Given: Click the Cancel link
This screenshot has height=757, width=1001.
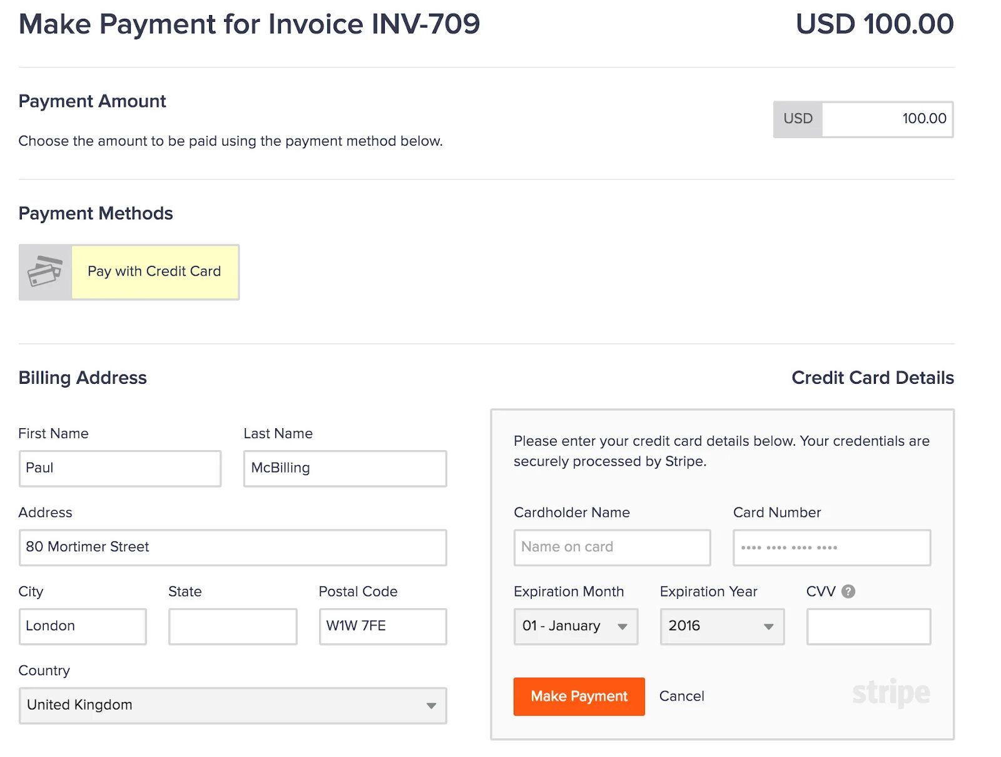Looking at the screenshot, I should (681, 696).
